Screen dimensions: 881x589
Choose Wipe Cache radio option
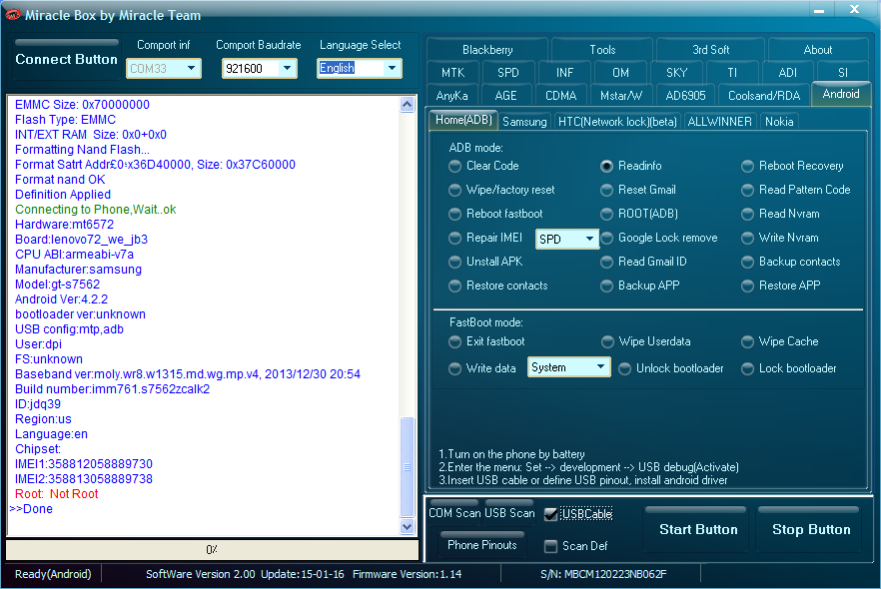coord(747,342)
